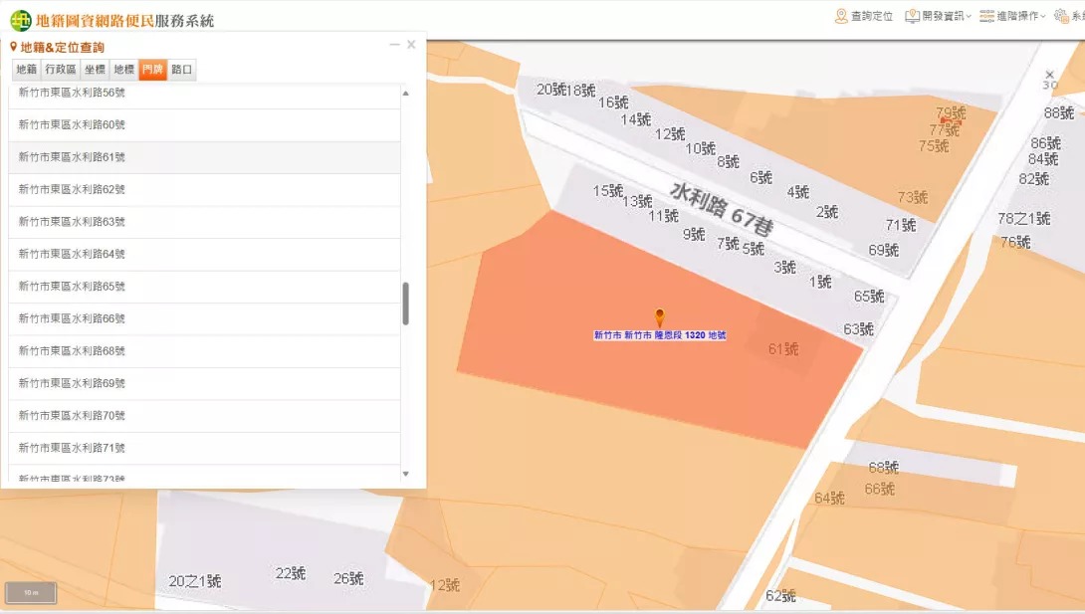
Task: Click the list scrollbar down arrow
Action: pyautogui.click(x=405, y=474)
